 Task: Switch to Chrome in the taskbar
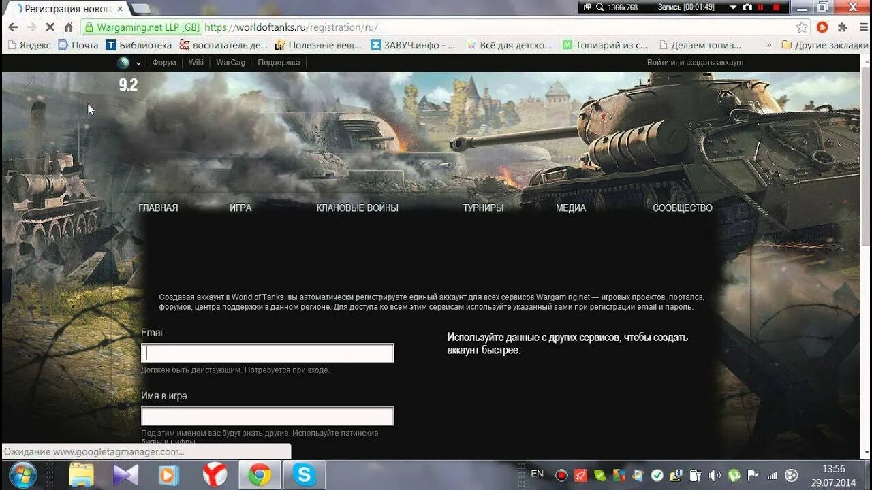click(x=260, y=474)
